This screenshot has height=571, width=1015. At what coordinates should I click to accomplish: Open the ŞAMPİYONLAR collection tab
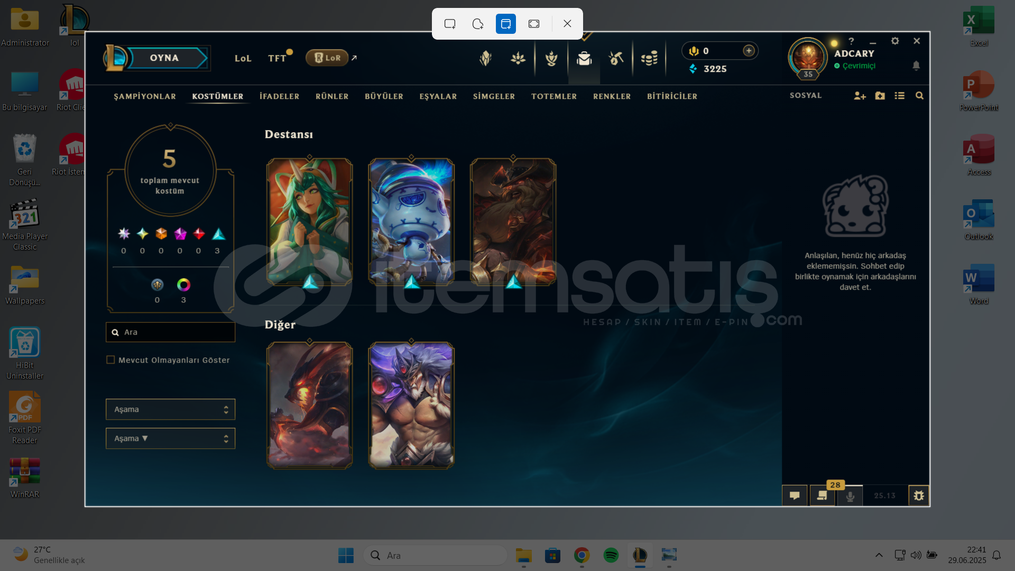(145, 96)
